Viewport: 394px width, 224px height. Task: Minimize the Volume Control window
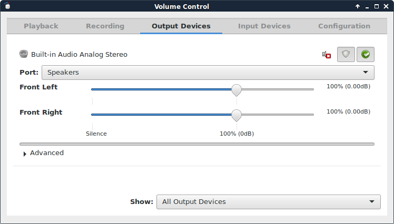point(367,6)
